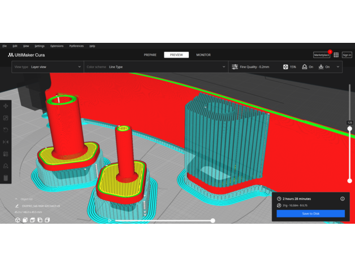Open the Color scheme dropdown
This screenshot has height=266, width=355.
[155, 66]
